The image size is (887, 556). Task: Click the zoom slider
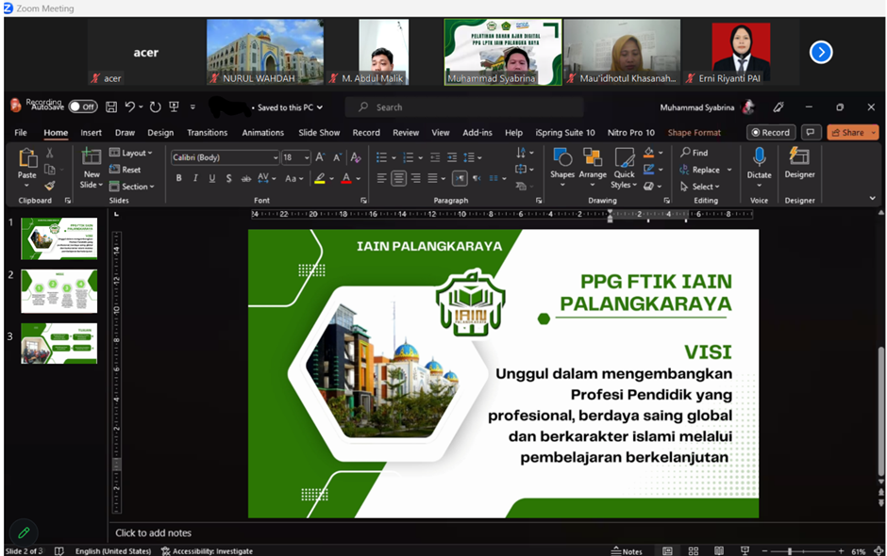pyautogui.click(x=803, y=551)
